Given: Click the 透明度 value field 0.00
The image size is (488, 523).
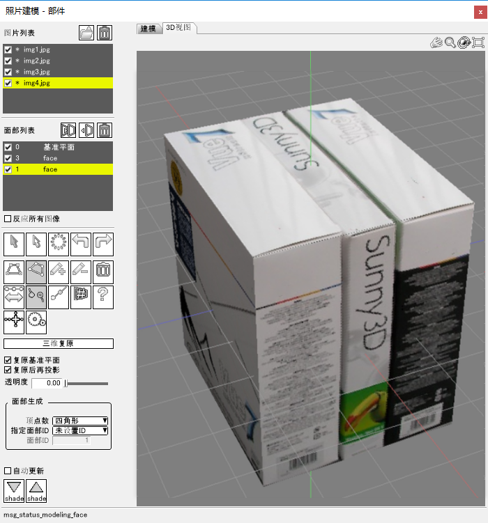Looking at the screenshot, I should point(47,383).
